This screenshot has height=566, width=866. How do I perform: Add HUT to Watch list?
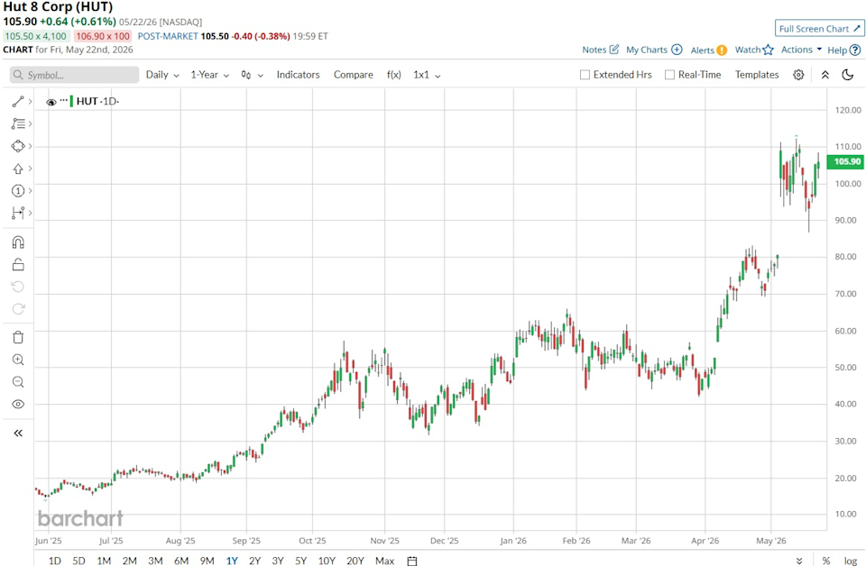(x=754, y=50)
